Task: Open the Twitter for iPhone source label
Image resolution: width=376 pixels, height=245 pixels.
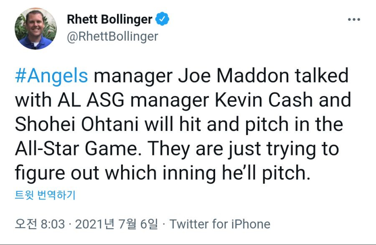Action: (220, 224)
